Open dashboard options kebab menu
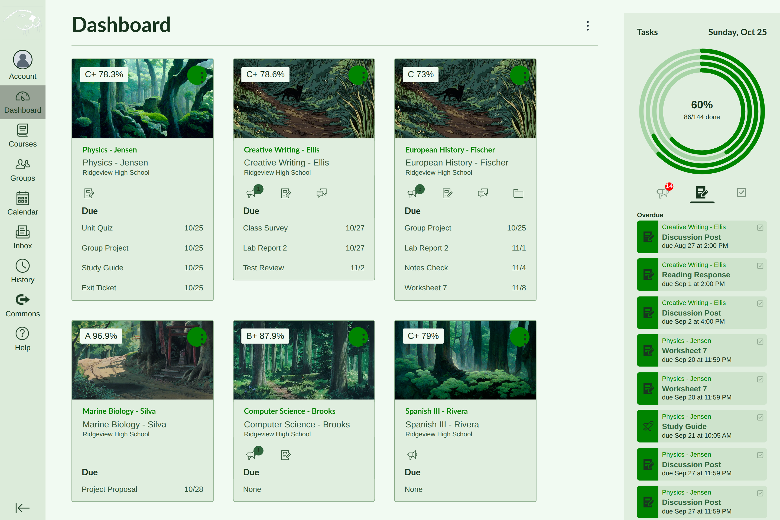The image size is (780, 520). [588, 26]
